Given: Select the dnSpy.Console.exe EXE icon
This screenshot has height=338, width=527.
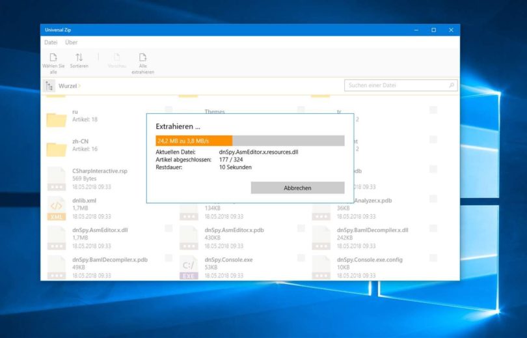Looking at the screenshot, I should coord(189,268).
